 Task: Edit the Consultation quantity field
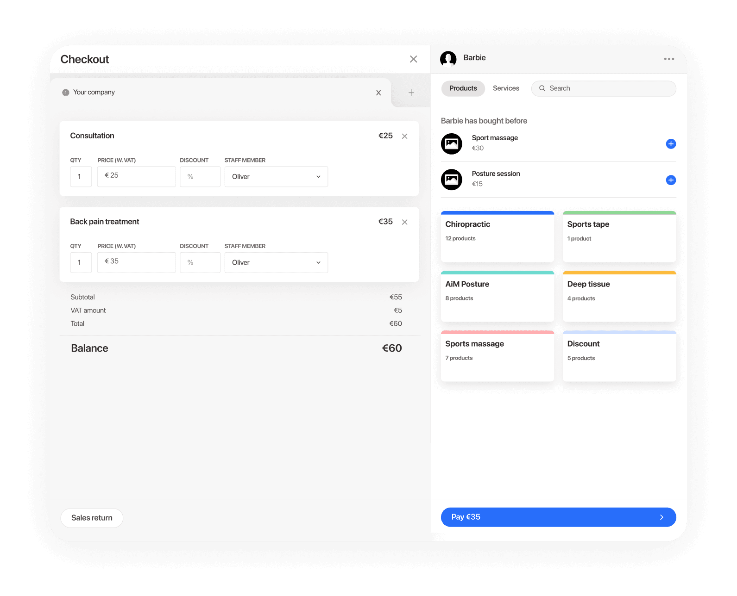coord(81,177)
